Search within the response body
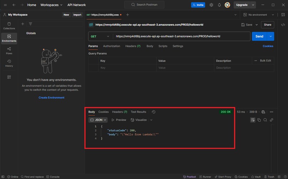The width and height of the screenshot is (288, 179). [x=265, y=120]
